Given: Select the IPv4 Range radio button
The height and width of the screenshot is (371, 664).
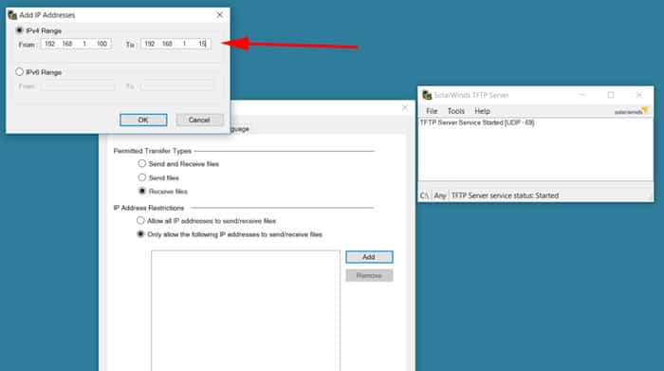Looking at the screenshot, I should [x=20, y=30].
